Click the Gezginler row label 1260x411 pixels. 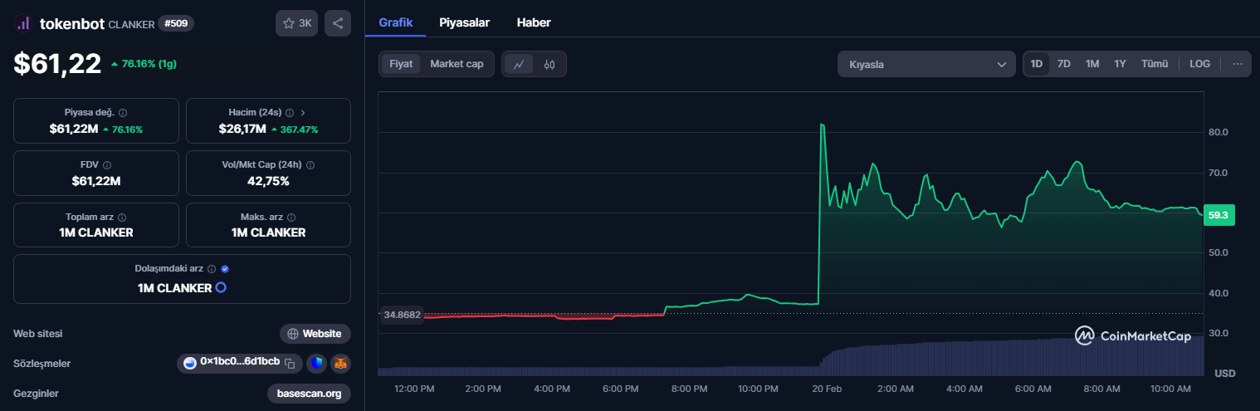coord(37,393)
